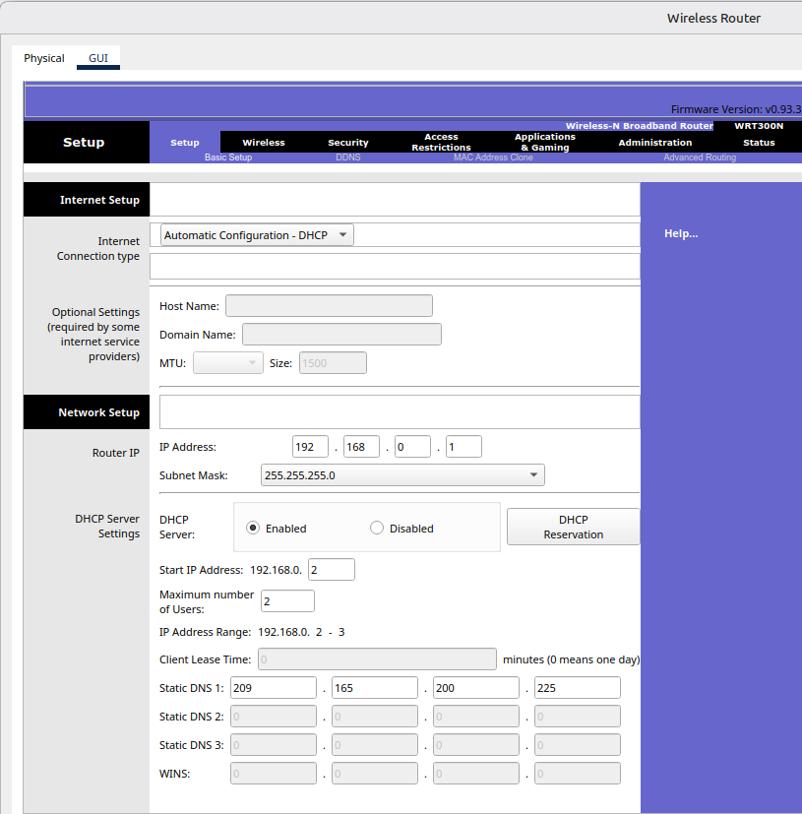Open the Internet Connection type dropdown
802x814 pixels.
pos(257,235)
